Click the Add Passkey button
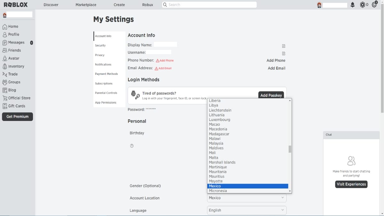384x216 pixels. tap(271, 95)
